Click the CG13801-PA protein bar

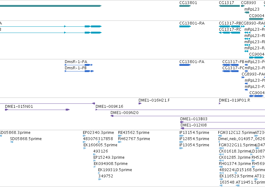click(x=185, y=65)
